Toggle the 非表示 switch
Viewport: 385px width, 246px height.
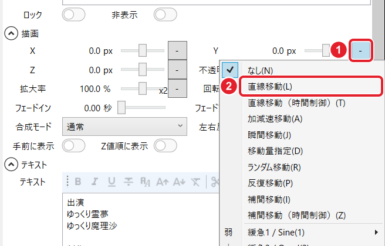pos(166,15)
